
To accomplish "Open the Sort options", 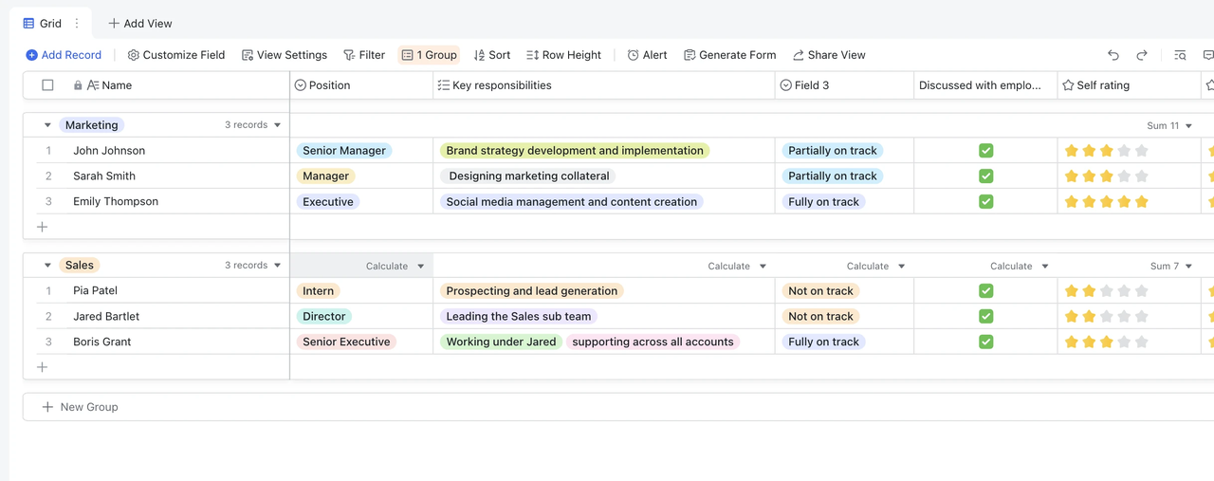I will pyautogui.click(x=492, y=55).
